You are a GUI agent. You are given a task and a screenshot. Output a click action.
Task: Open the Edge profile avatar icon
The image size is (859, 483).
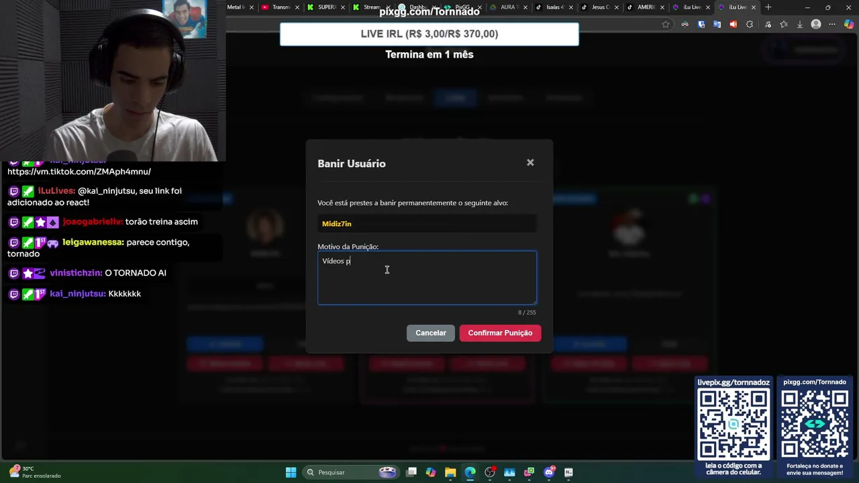[x=816, y=24]
